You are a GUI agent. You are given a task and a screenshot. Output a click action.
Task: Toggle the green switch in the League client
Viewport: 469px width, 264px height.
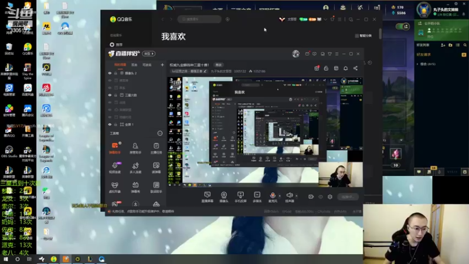(402, 26)
